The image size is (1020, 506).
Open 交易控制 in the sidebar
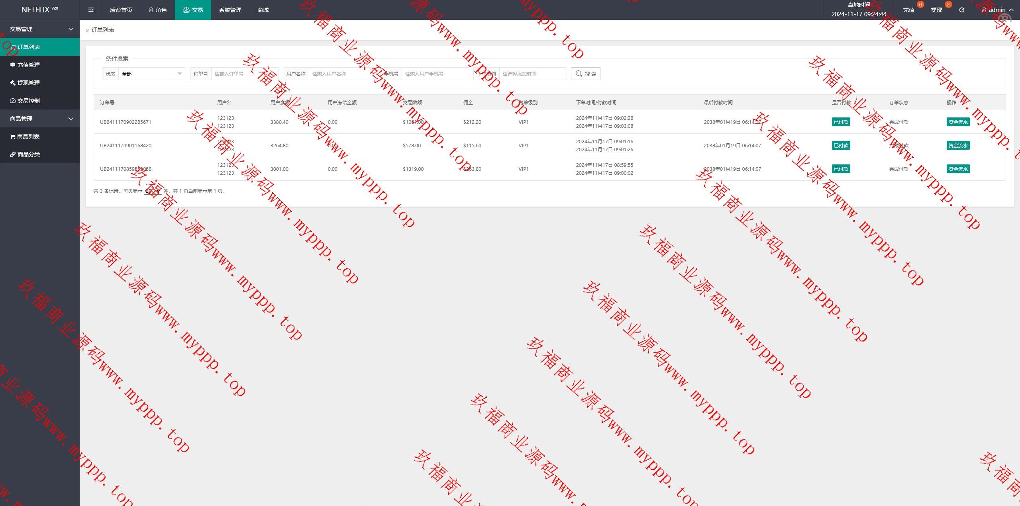click(29, 101)
